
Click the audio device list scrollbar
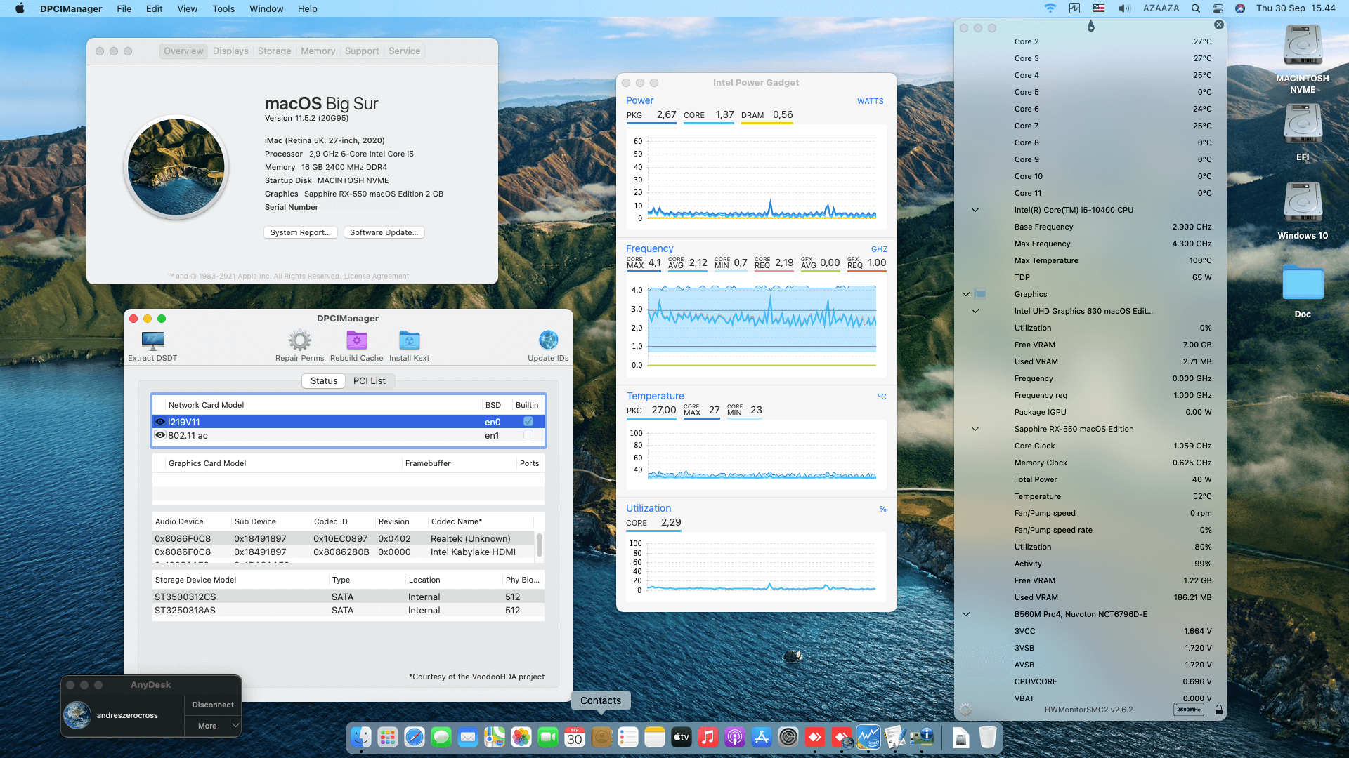(540, 545)
